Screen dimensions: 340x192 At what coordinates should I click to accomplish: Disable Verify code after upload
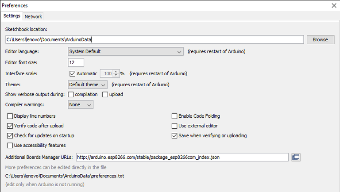(10, 126)
